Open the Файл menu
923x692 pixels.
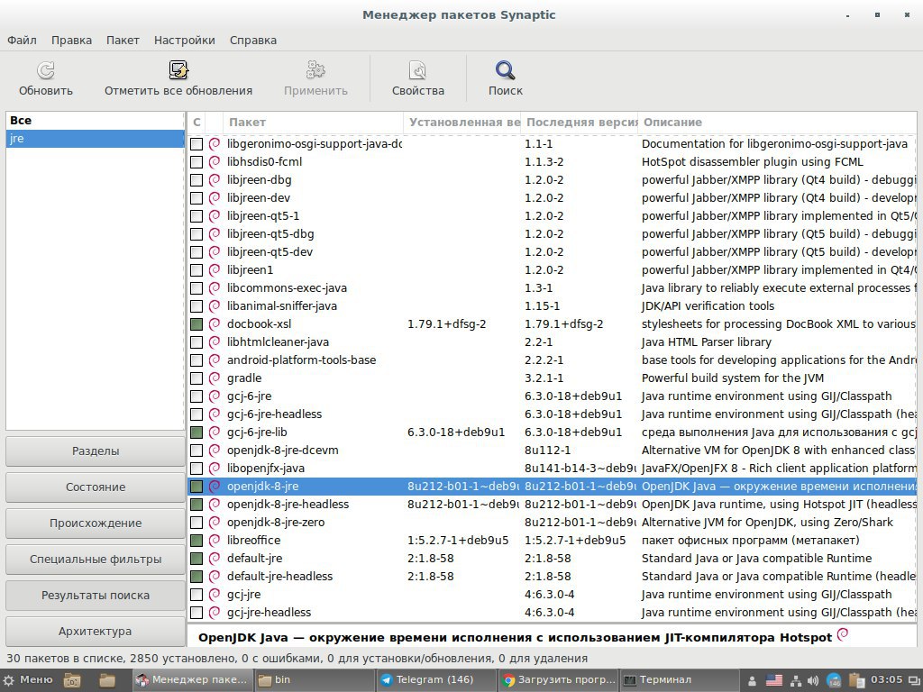[22, 40]
